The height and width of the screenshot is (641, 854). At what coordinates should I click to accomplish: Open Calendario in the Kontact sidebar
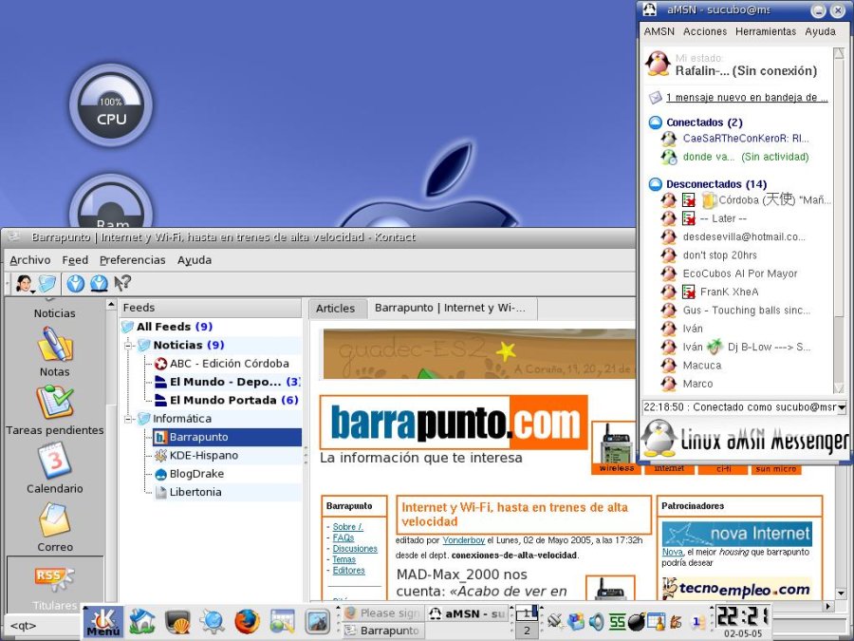(x=54, y=468)
